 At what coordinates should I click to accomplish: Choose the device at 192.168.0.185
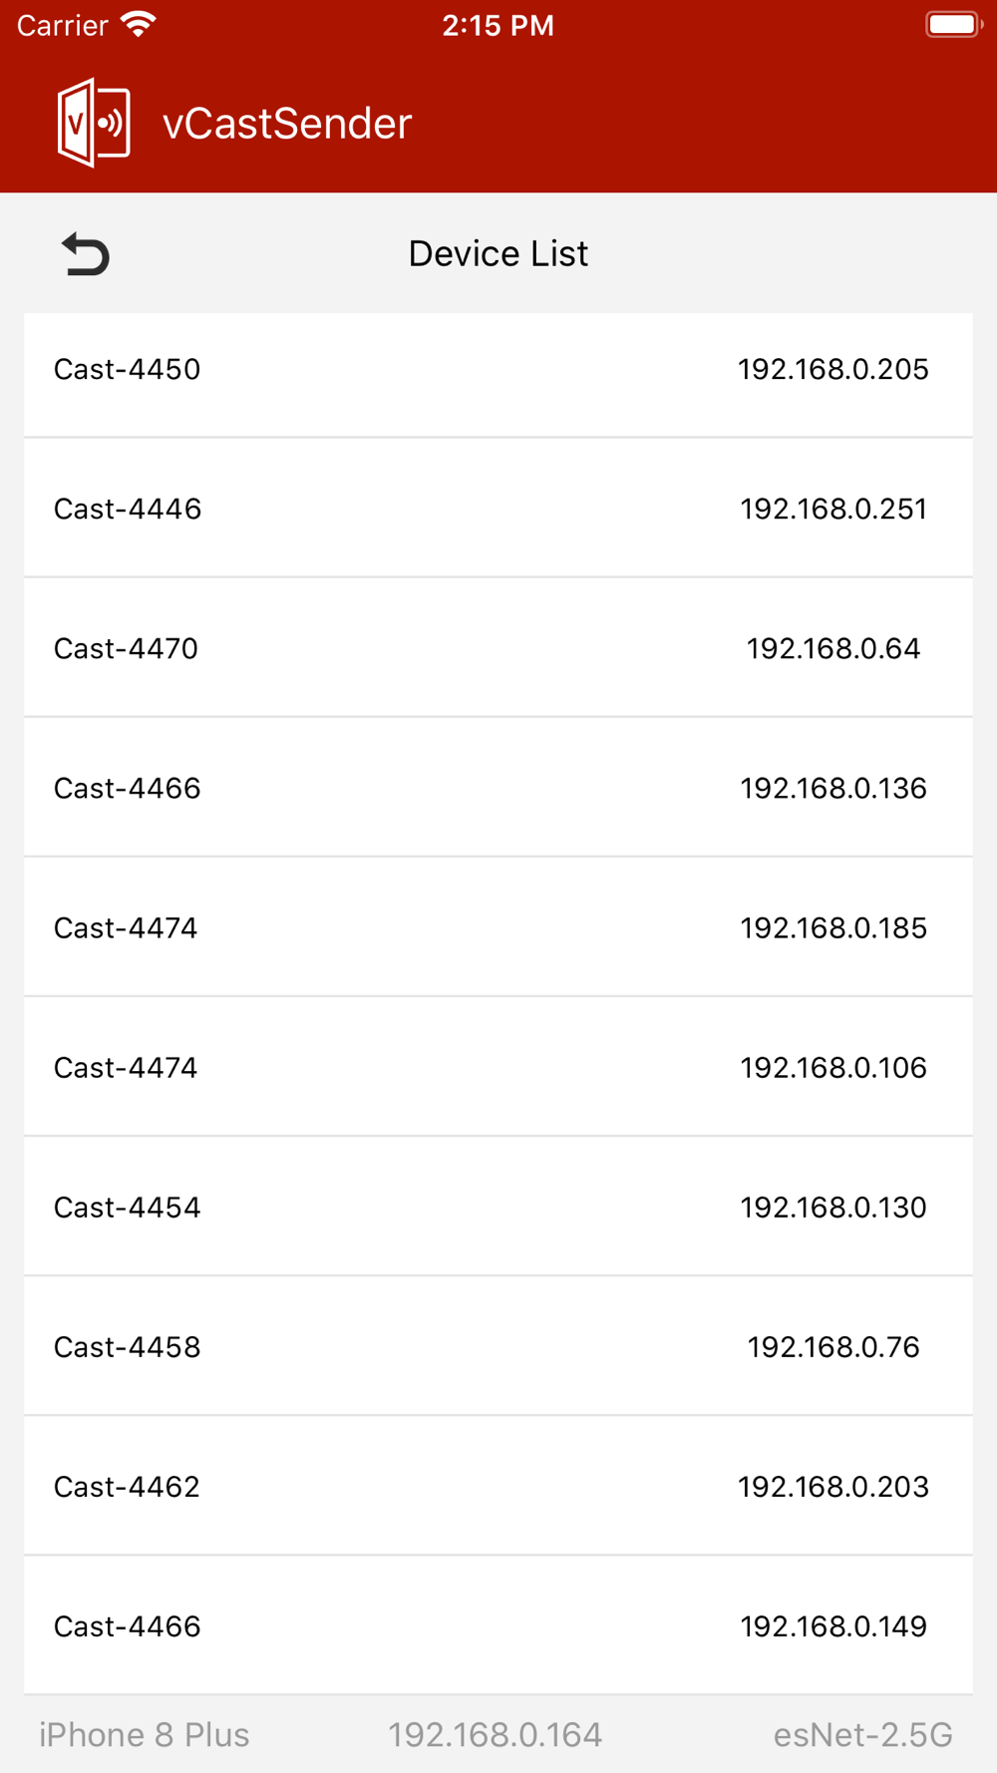(x=498, y=927)
